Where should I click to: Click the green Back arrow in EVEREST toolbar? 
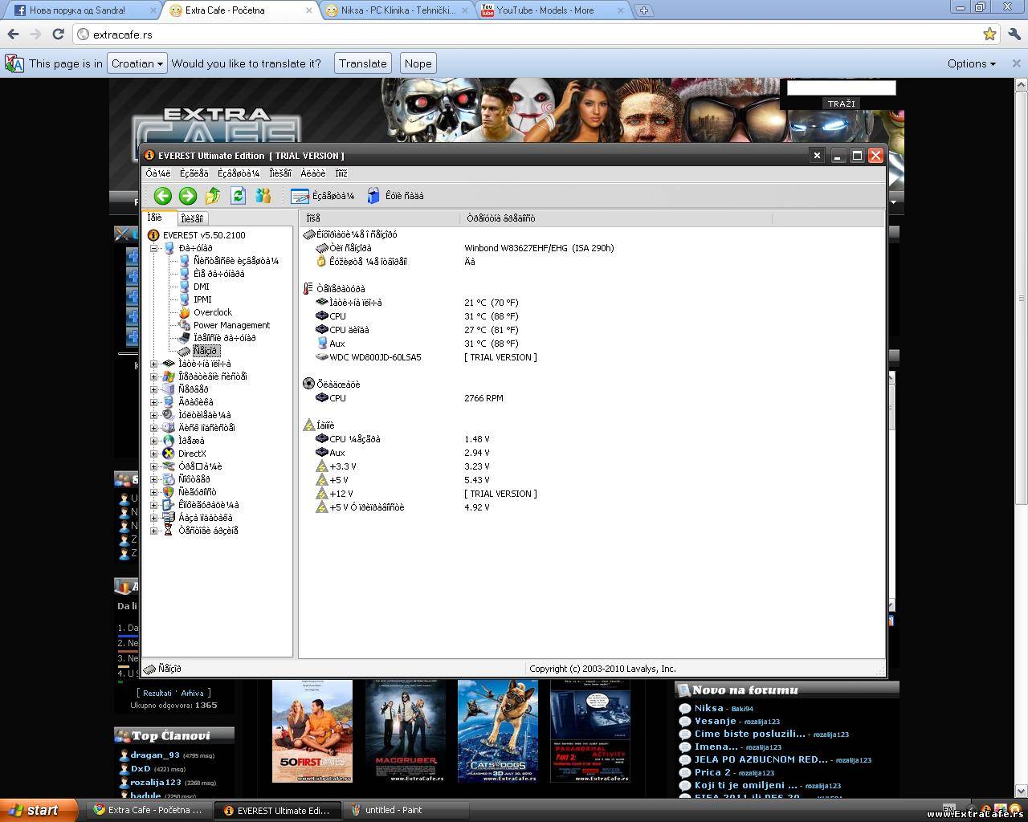click(x=162, y=196)
